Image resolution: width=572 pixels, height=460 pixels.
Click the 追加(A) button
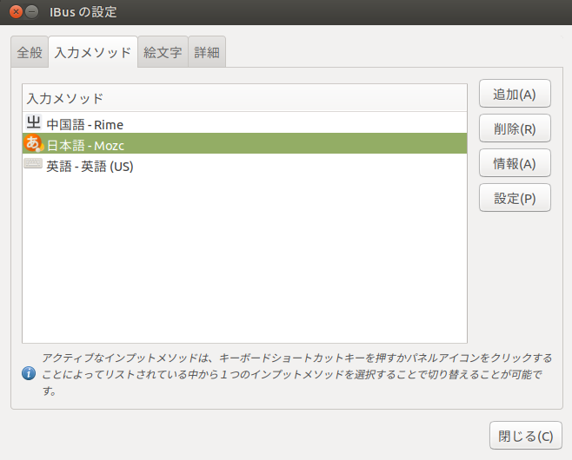[515, 94]
